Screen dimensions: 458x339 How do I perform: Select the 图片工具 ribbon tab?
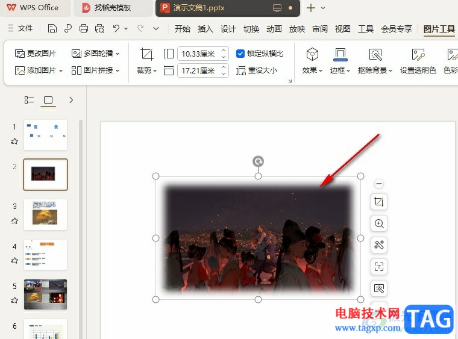tap(439, 29)
